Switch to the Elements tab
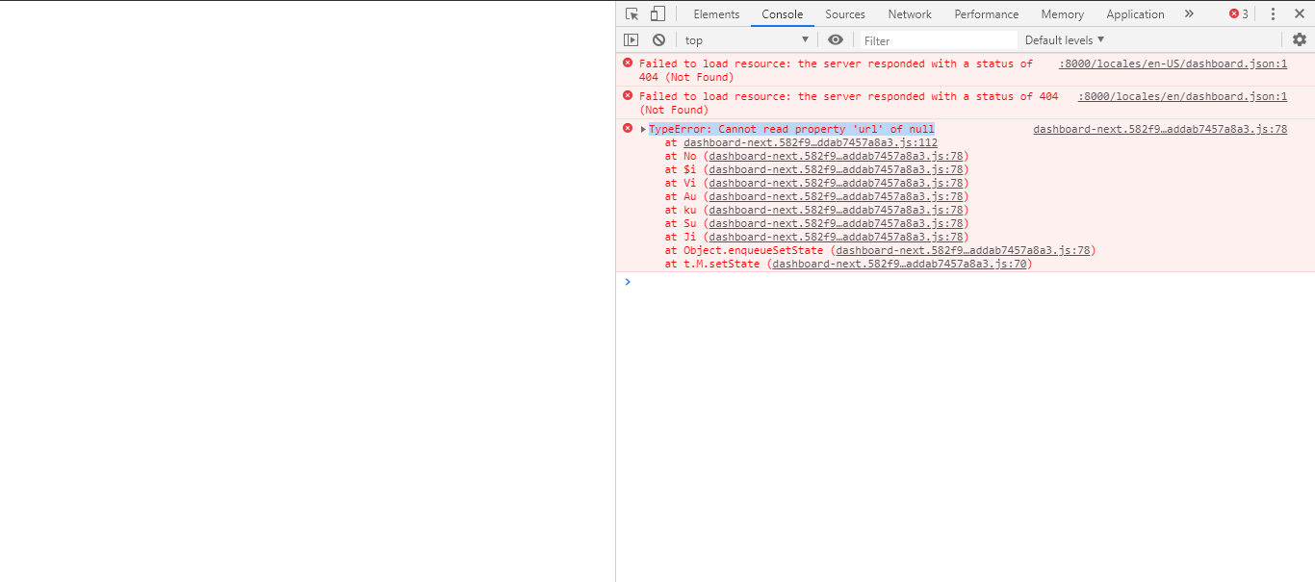Viewport: 1315px width, 582px height. tap(716, 13)
